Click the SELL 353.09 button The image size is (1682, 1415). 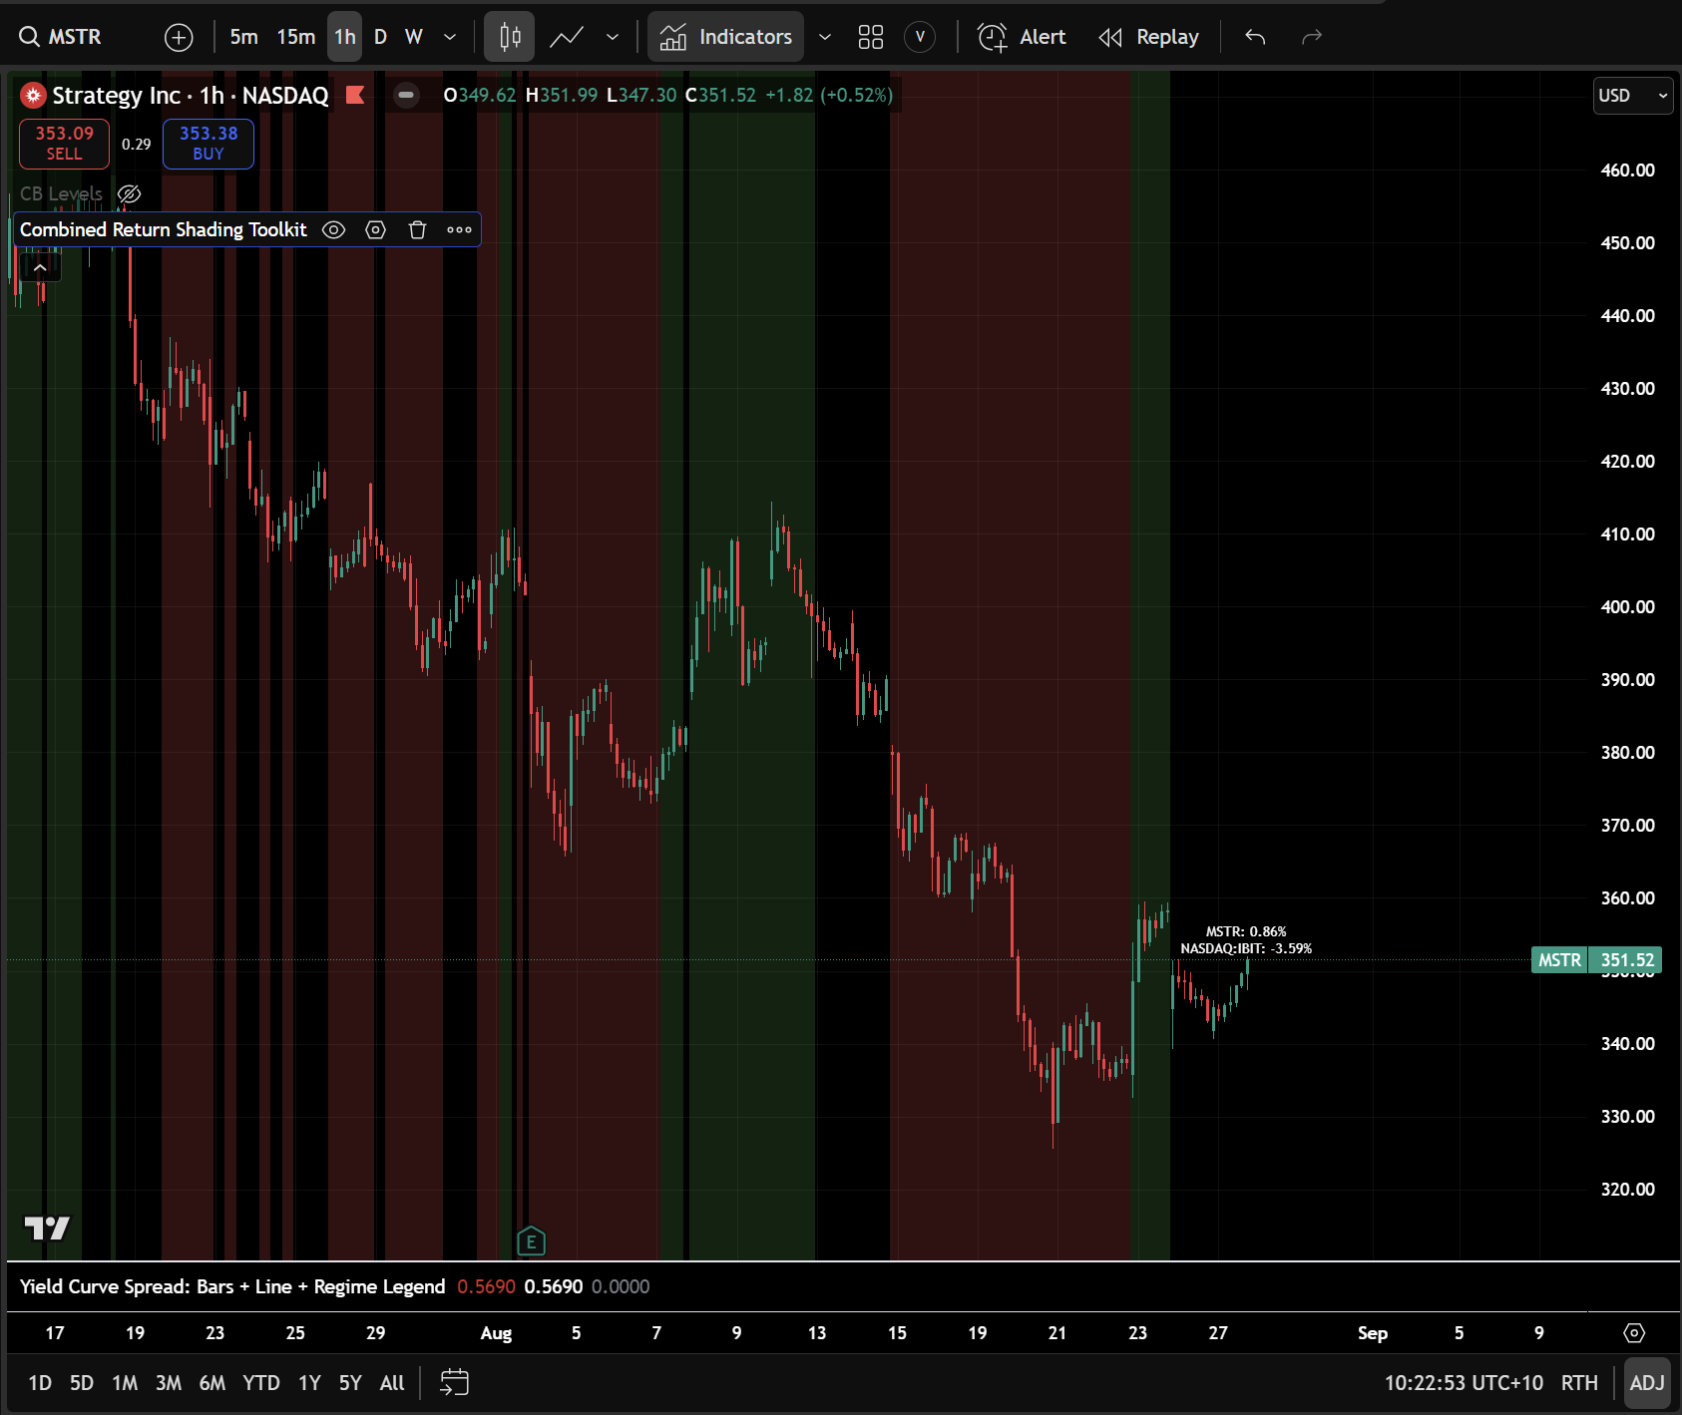click(63, 144)
